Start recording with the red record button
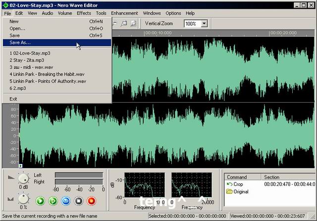Image resolution: width=317 pixels, height=221 pixels. pyautogui.click(x=91, y=201)
